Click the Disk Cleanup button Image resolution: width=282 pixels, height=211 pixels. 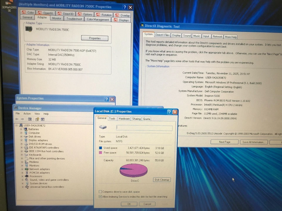[x=162, y=180]
